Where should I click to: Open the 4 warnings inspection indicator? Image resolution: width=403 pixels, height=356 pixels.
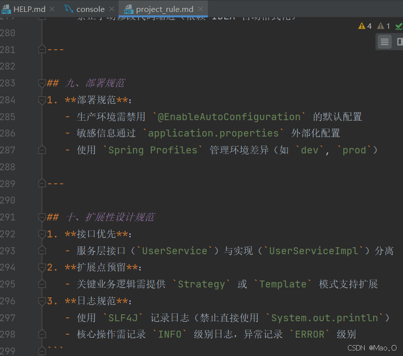365,26
